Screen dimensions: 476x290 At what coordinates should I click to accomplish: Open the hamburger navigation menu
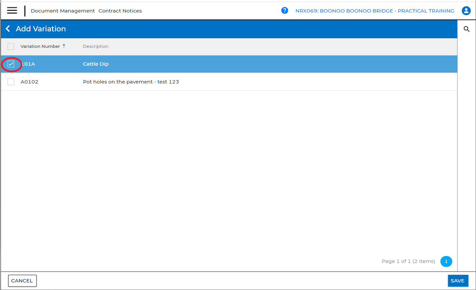click(12, 11)
